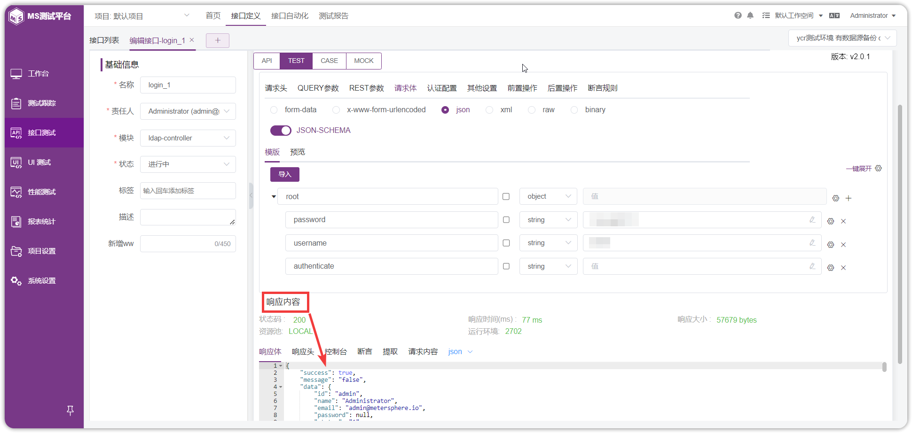Open the 报表统计 sidebar icon
The height and width of the screenshot is (433, 912).
16,222
